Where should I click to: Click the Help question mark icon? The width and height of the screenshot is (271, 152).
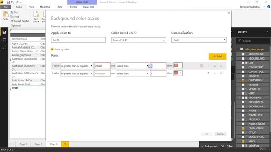tap(268, 7)
